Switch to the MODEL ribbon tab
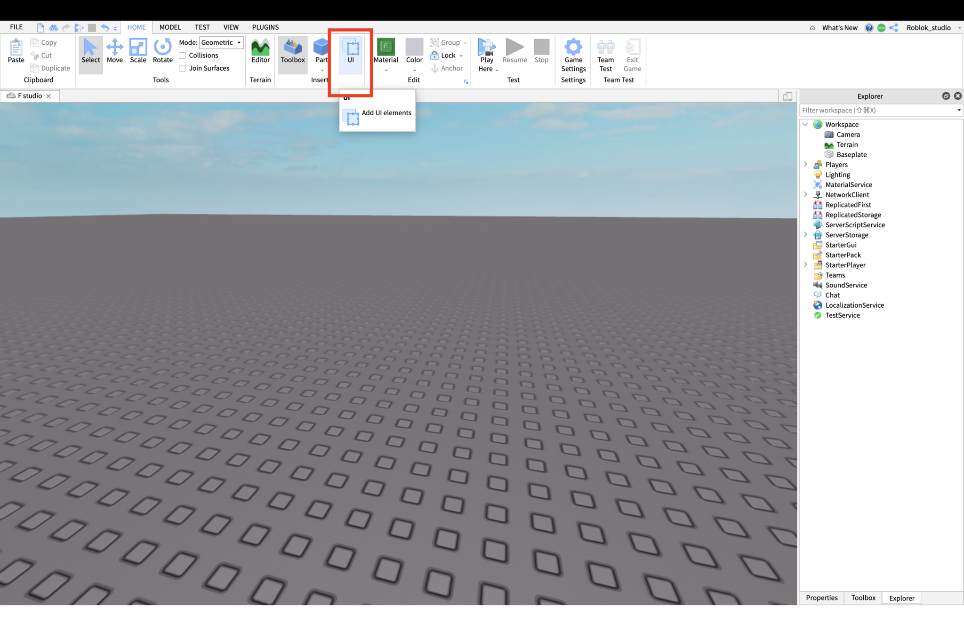This screenshot has height=623, width=964. (170, 27)
